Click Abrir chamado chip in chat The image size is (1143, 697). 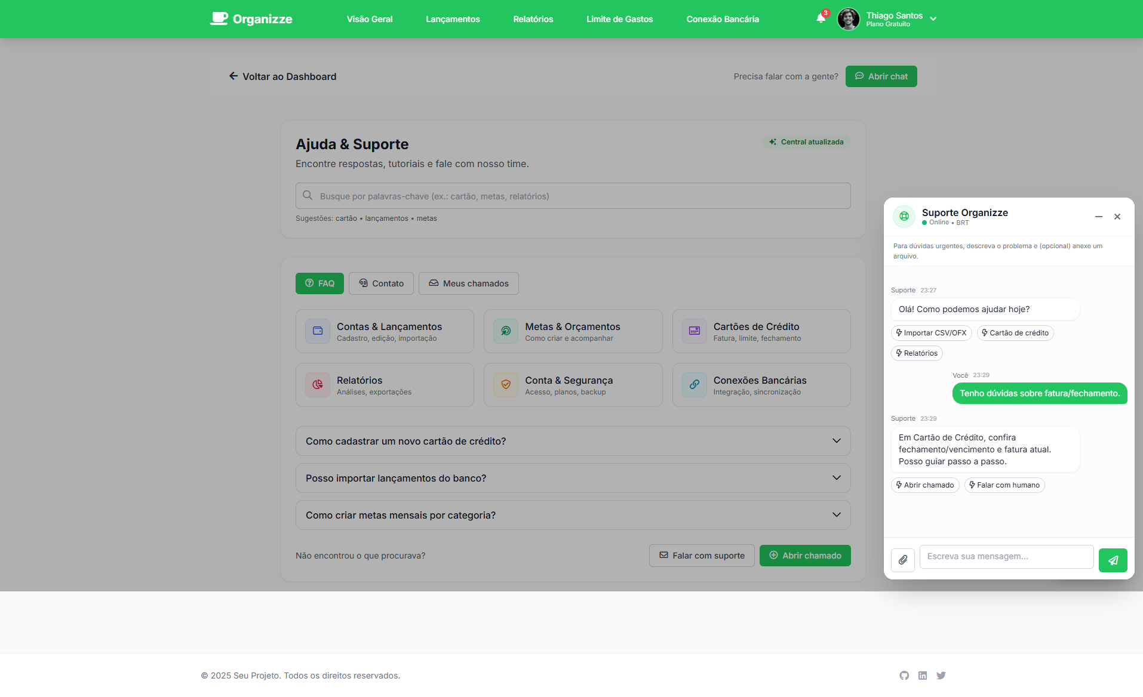[925, 485]
